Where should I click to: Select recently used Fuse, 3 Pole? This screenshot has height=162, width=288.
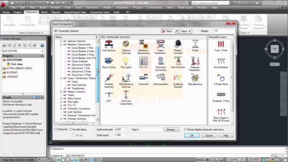[221, 46]
